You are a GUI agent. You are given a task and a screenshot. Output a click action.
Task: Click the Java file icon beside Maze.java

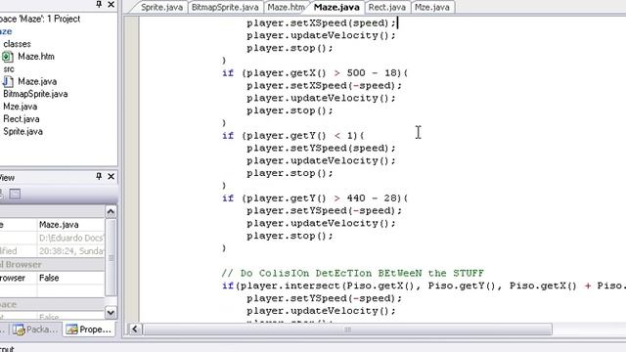[8, 81]
